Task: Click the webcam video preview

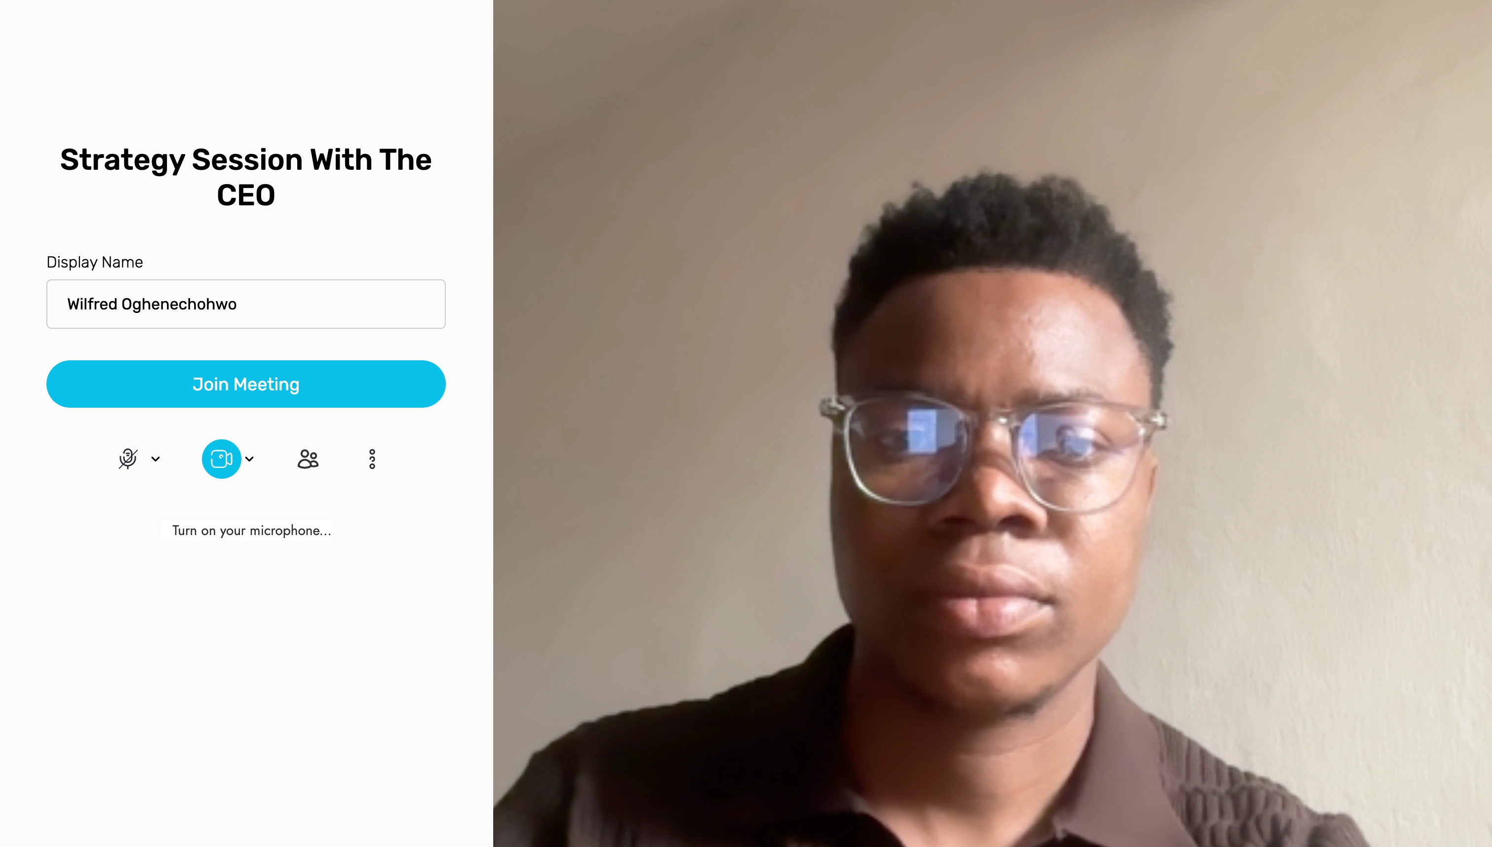Action: click(x=992, y=423)
